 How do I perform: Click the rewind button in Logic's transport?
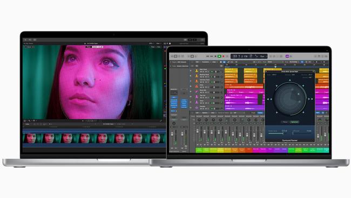pos(207,56)
